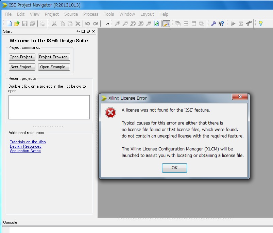Click the Cut scissors icon
This screenshot has width=273, height=233.
[x=54, y=24]
